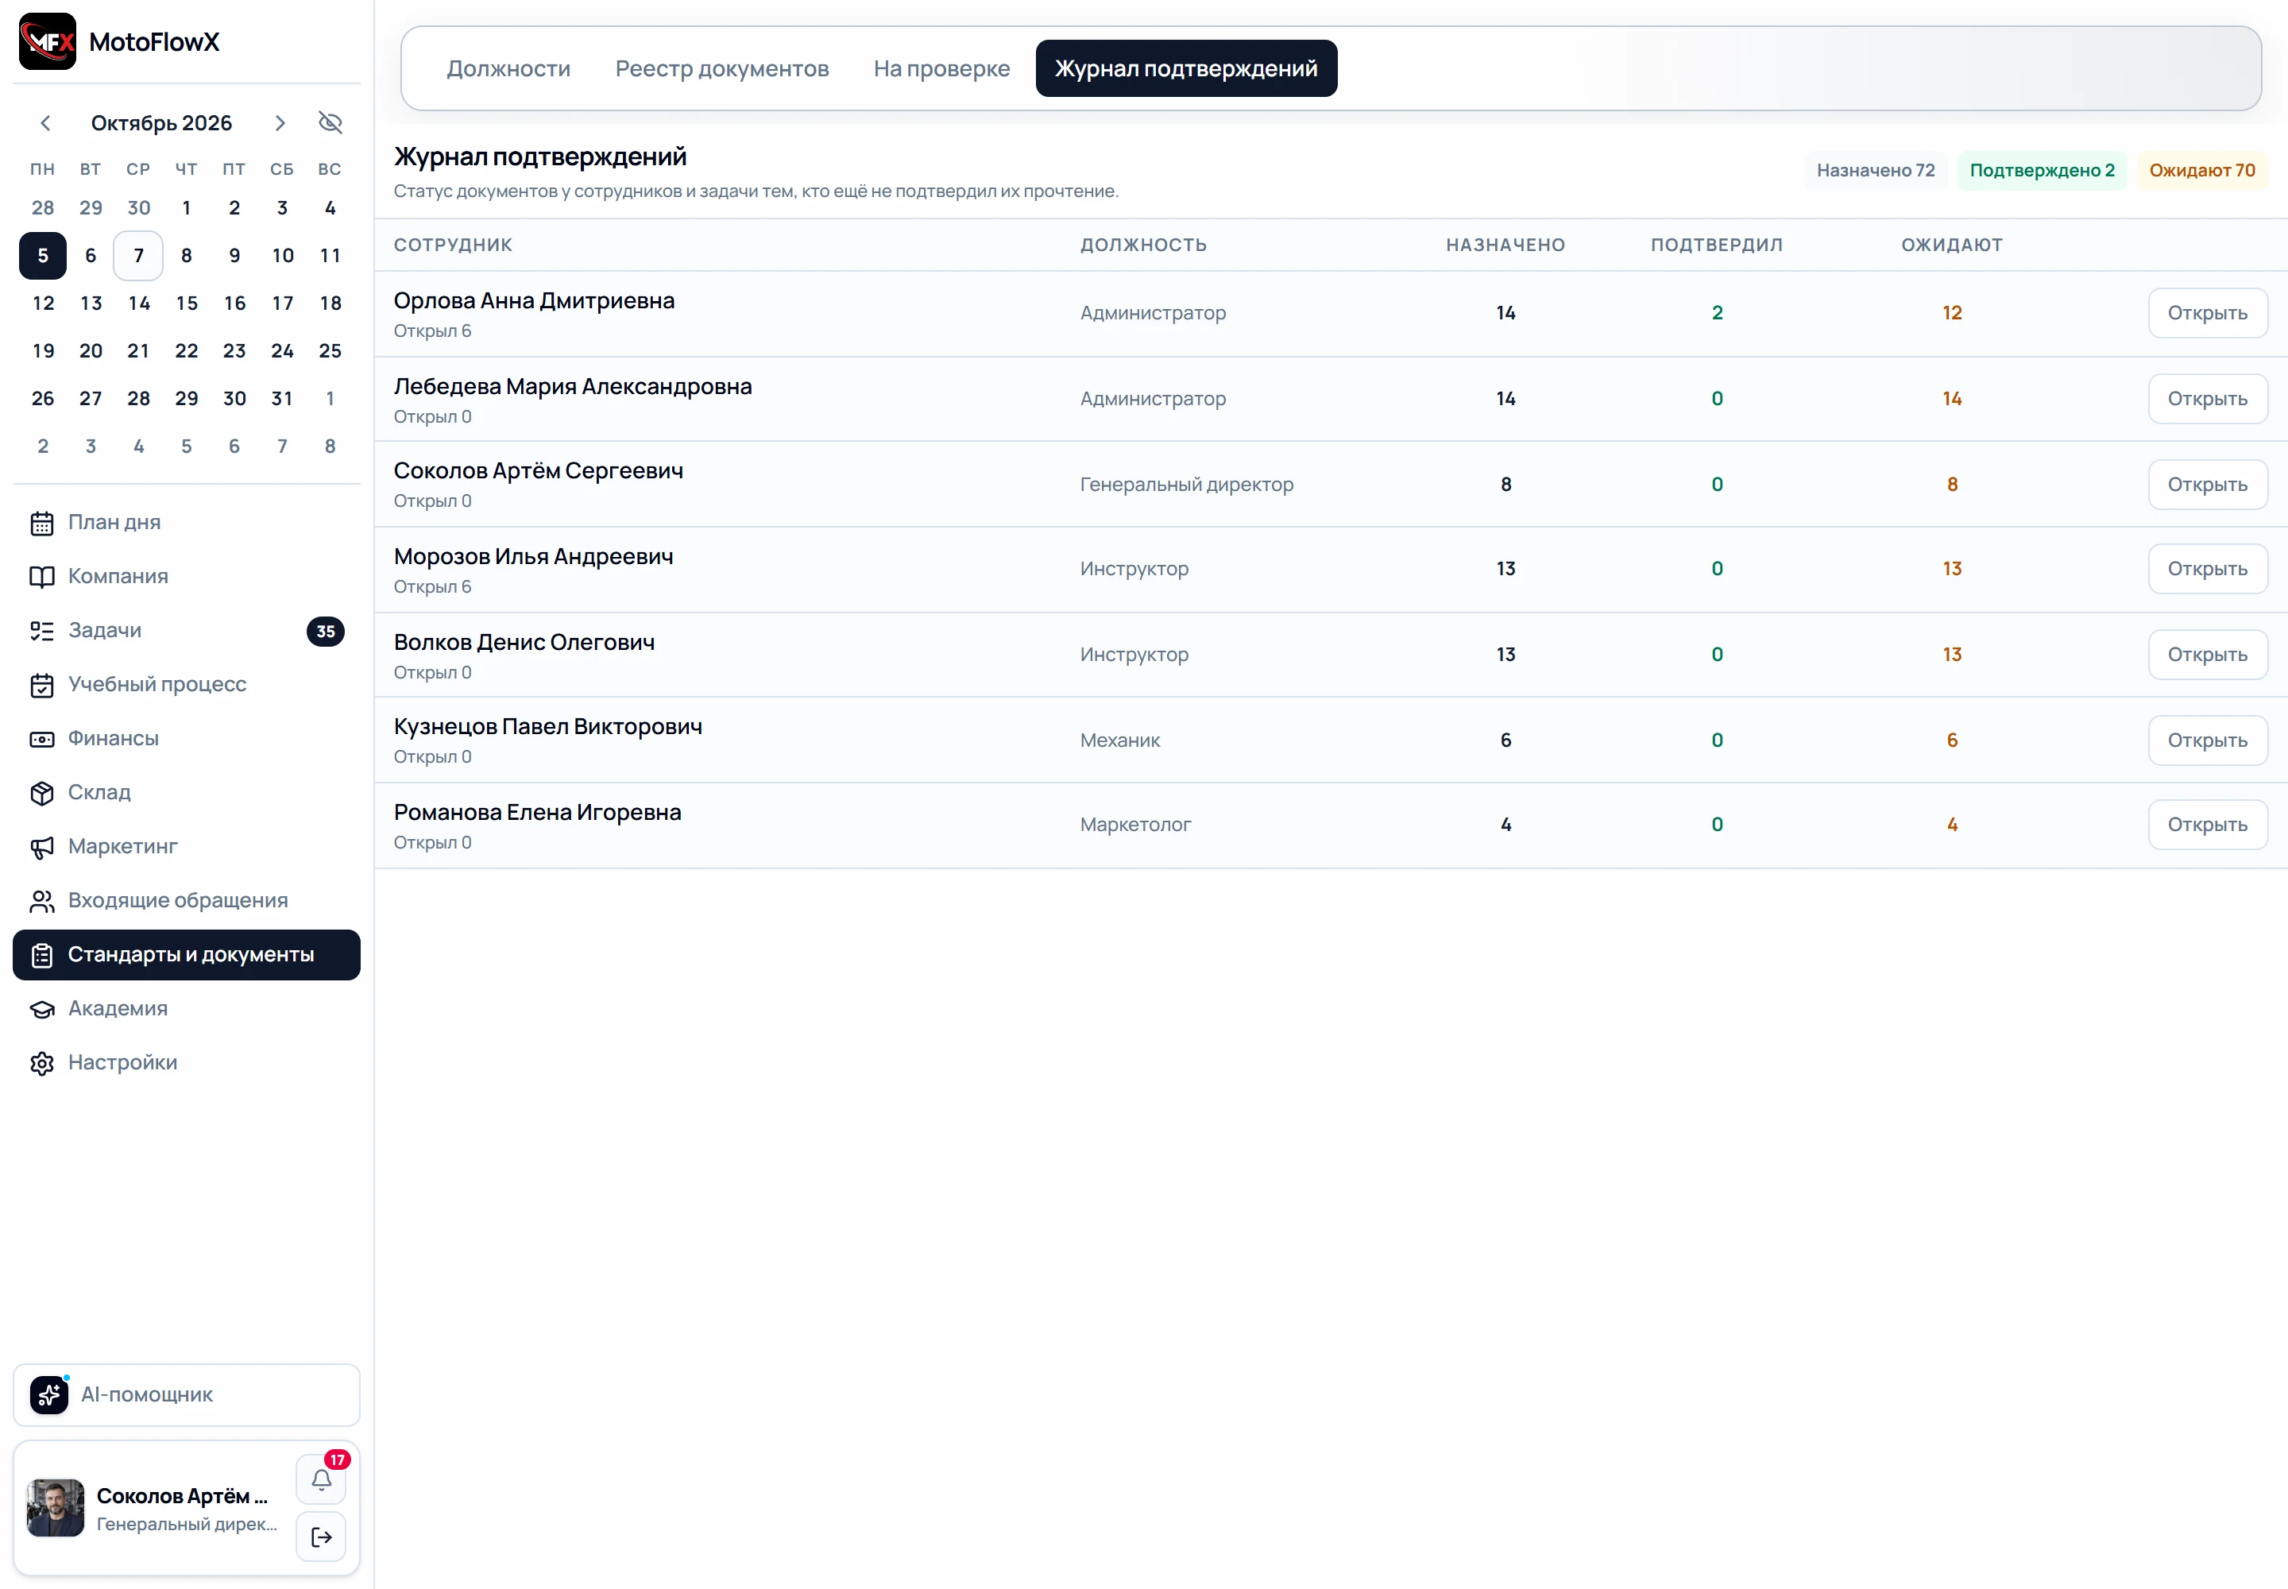Click the Октябрь 2026 month label
This screenshot has width=2288, height=1589.
point(161,123)
